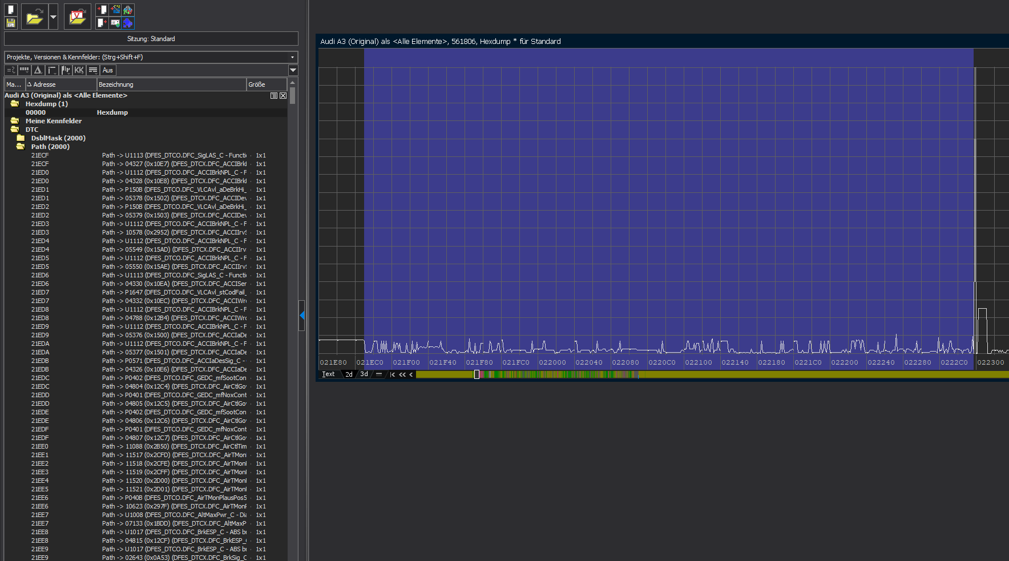Click the colorful robot script icon
This screenshot has width=1009, height=561.
tap(128, 10)
